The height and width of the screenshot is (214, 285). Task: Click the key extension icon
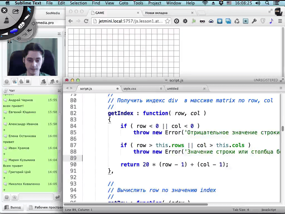click(x=254, y=21)
